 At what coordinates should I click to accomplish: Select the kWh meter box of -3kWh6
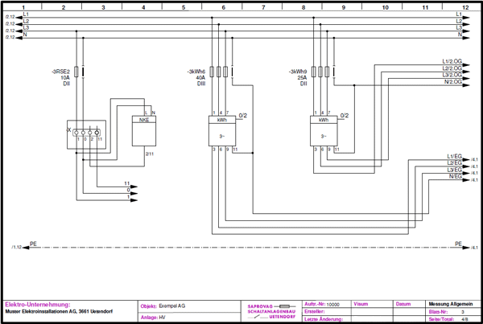click(222, 131)
